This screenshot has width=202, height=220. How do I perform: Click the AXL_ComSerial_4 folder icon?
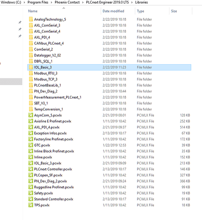(31, 31)
